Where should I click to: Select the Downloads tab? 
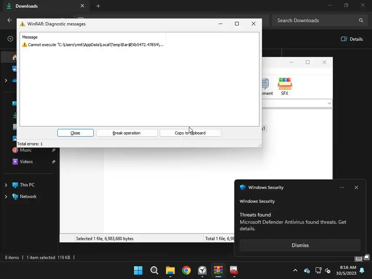[46, 6]
